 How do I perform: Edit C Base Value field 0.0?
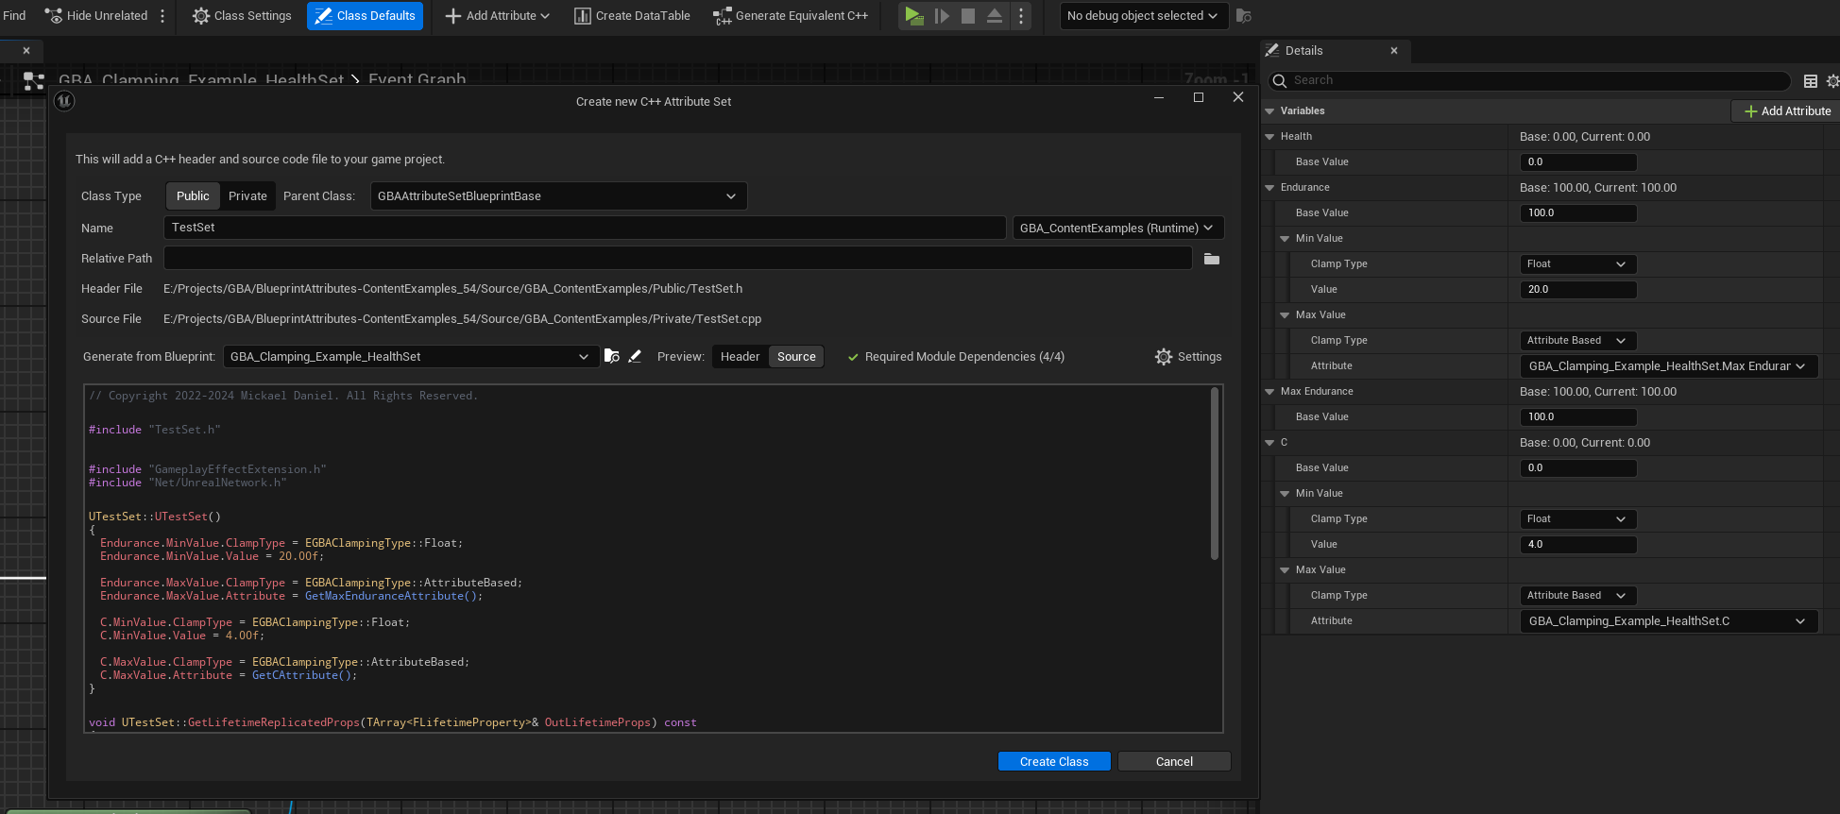(x=1578, y=468)
